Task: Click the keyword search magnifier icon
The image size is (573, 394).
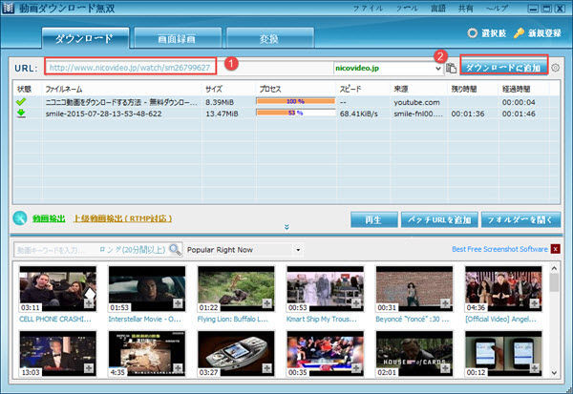Action: (175, 250)
